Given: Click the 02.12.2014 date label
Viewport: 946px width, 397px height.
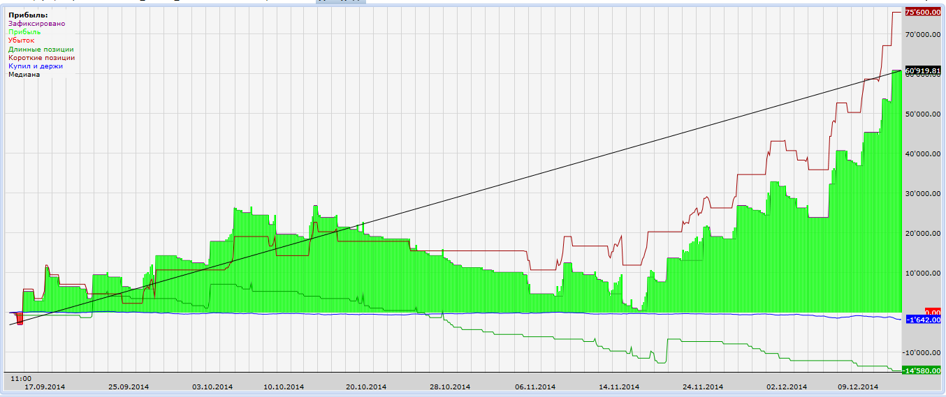Looking at the screenshot, I should [x=787, y=387].
